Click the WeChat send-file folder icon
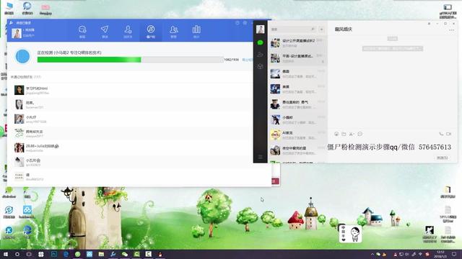Image resolution: width=462 pixels, height=259 pixels. click(344, 134)
